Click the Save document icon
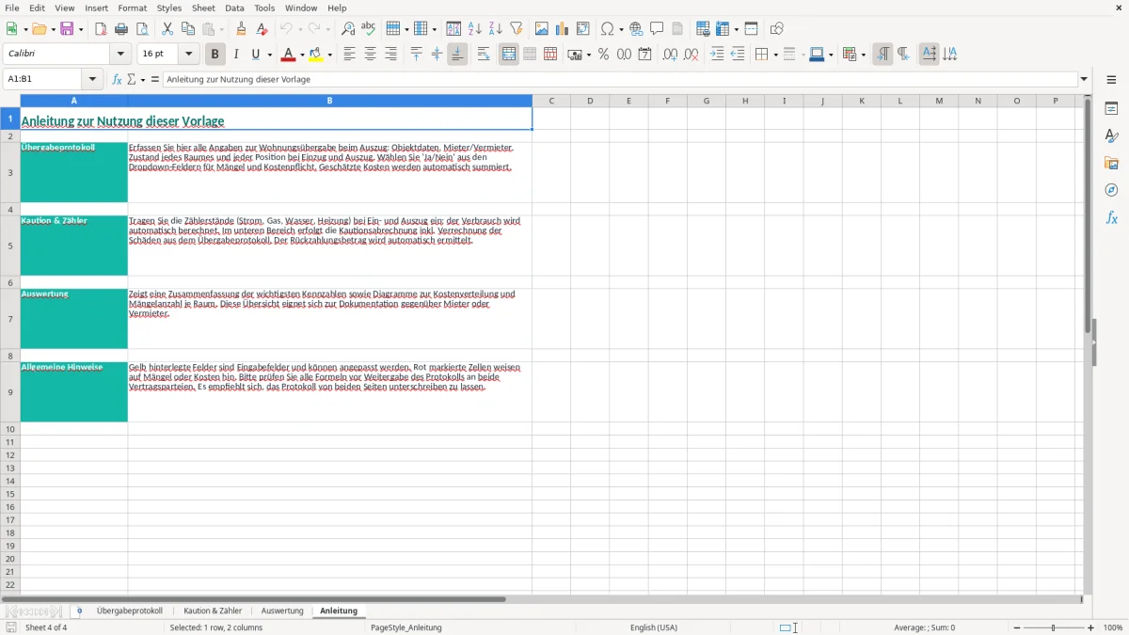1129x635 pixels. click(67, 29)
